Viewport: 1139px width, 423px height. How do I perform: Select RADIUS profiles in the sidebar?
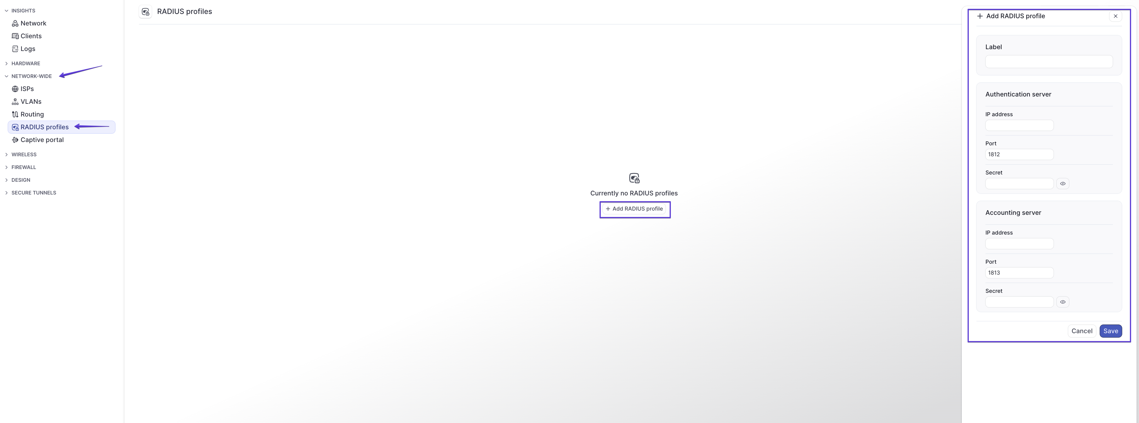pyautogui.click(x=62, y=127)
